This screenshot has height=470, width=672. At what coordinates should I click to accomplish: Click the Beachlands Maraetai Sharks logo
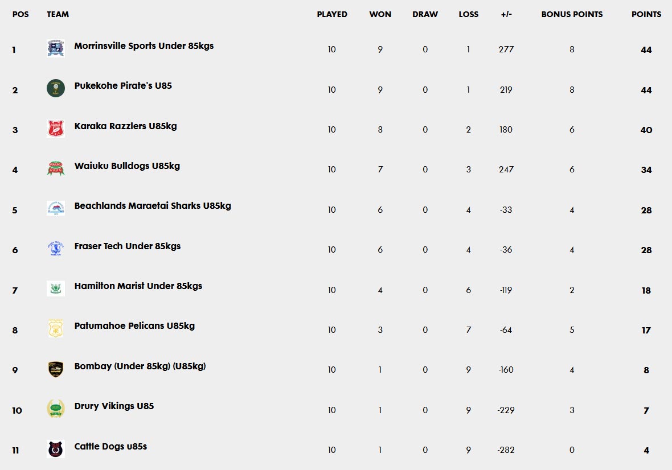tap(56, 208)
